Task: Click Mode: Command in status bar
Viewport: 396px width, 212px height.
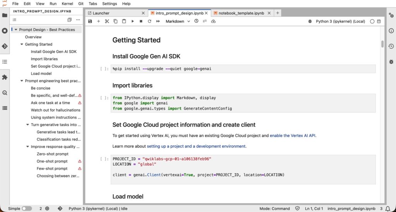Action: coord(275,209)
